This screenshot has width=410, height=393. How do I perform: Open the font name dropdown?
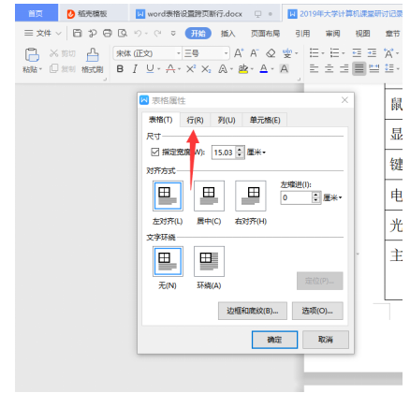(x=179, y=53)
